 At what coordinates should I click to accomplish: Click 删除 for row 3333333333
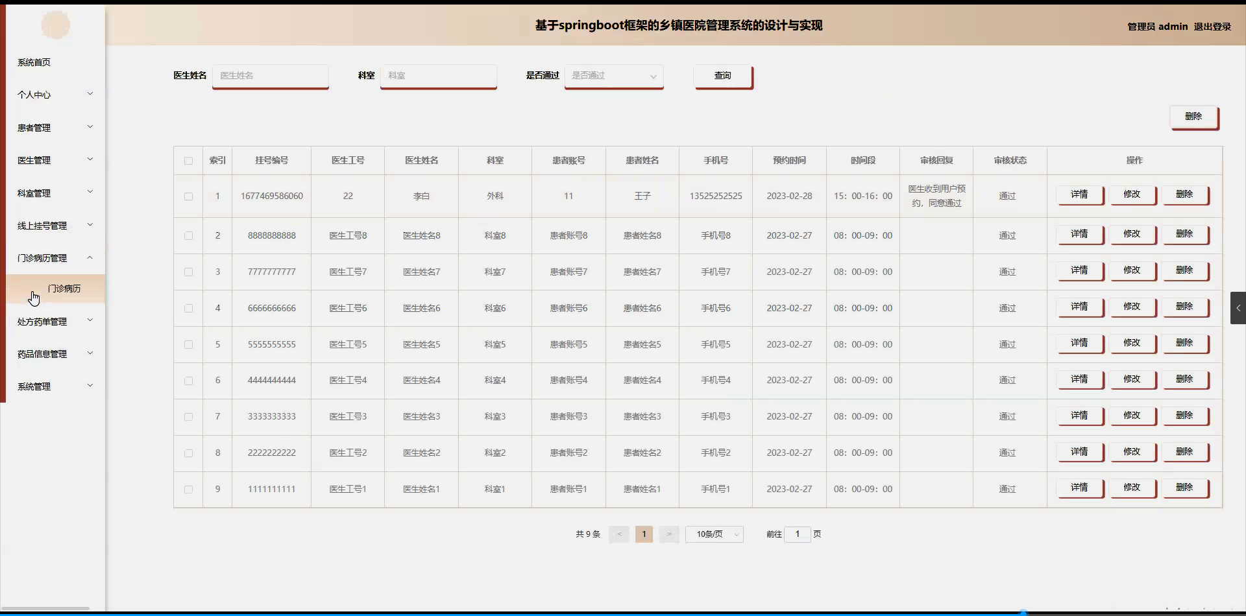pyautogui.click(x=1185, y=416)
